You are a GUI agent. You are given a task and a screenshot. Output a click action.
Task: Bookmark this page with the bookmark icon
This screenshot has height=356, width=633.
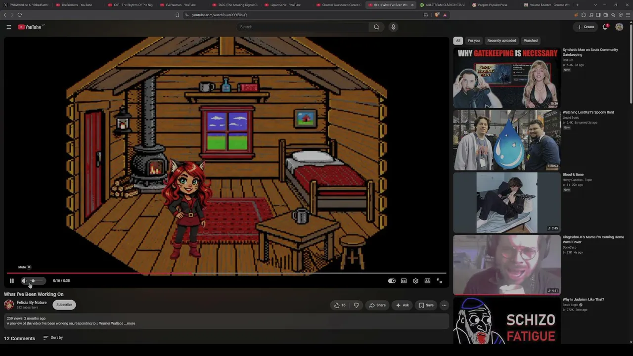pos(177,15)
